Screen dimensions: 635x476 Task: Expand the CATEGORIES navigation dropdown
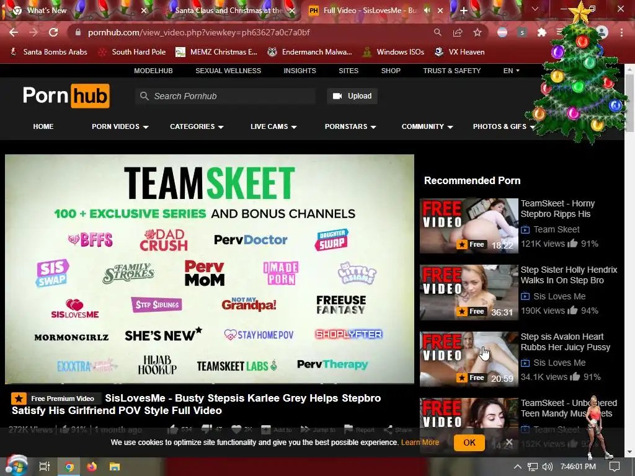point(197,126)
